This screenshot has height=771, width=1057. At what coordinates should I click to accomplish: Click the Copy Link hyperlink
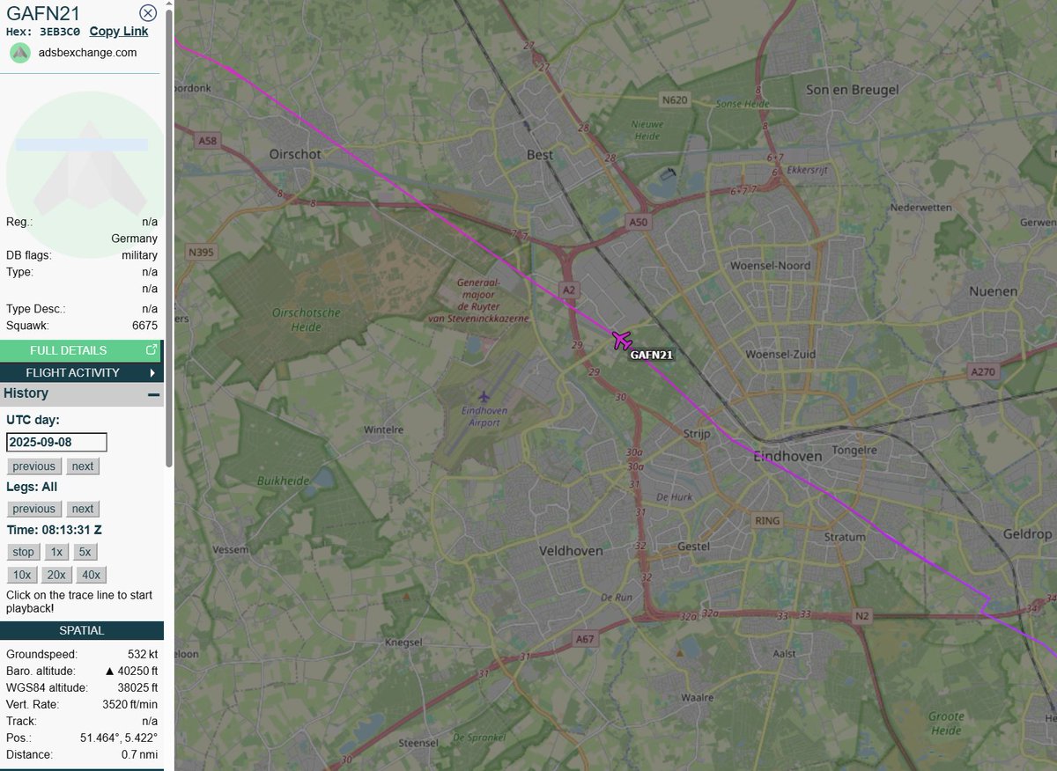(x=119, y=32)
